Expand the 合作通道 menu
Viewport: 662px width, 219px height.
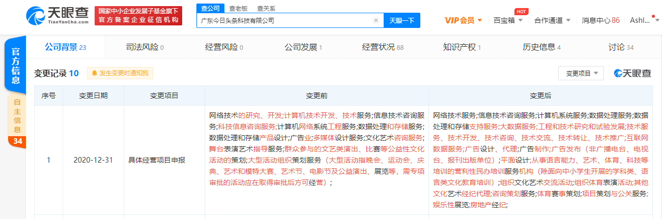point(552,20)
